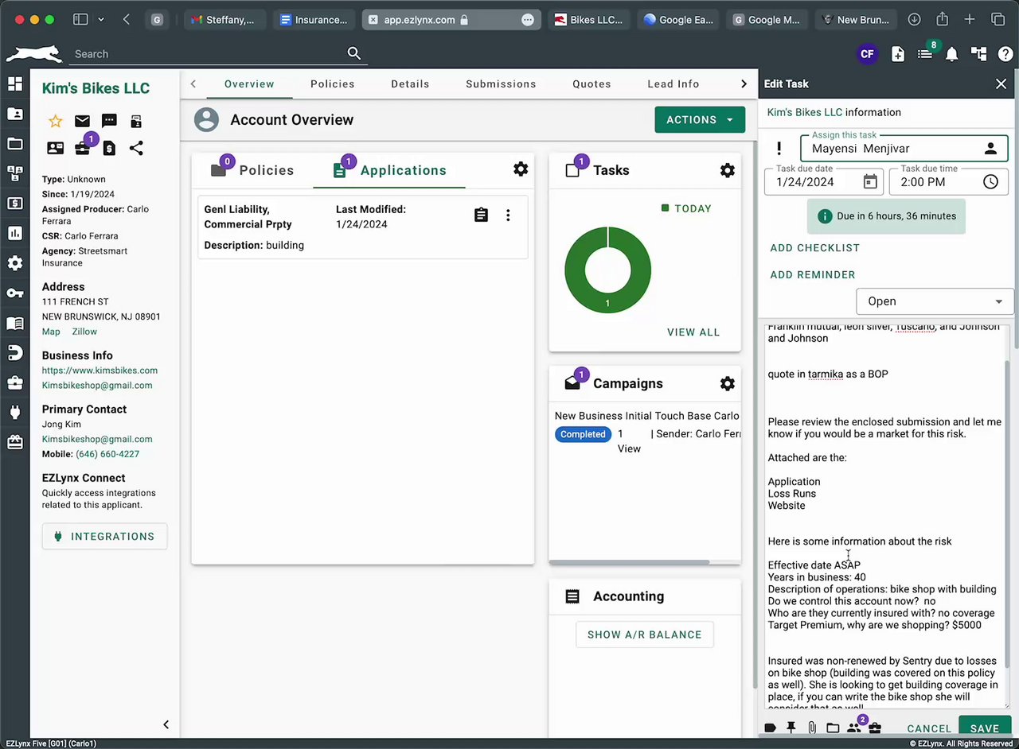Image resolution: width=1019 pixels, height=749 pixels.
Task: Expand the ACTIONS dropdown button
Action: pyautogui.click(x=700, y=120)
